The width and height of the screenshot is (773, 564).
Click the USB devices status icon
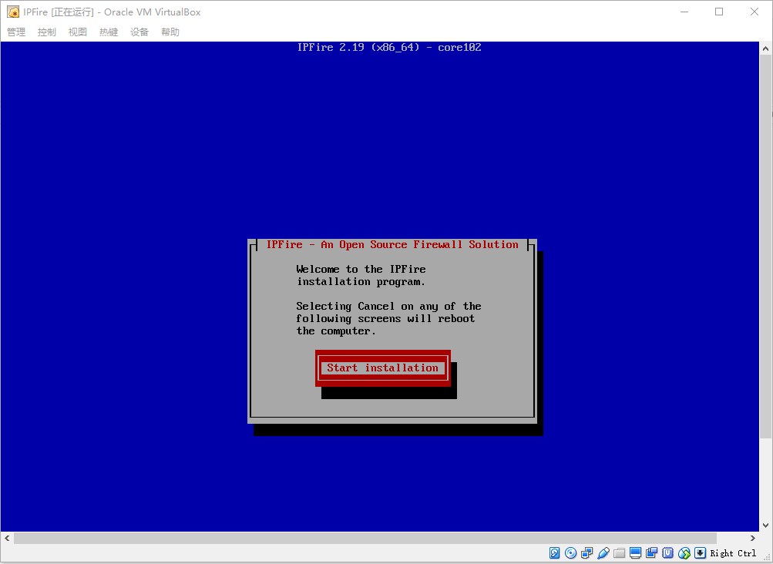click(x=603, y=552)
